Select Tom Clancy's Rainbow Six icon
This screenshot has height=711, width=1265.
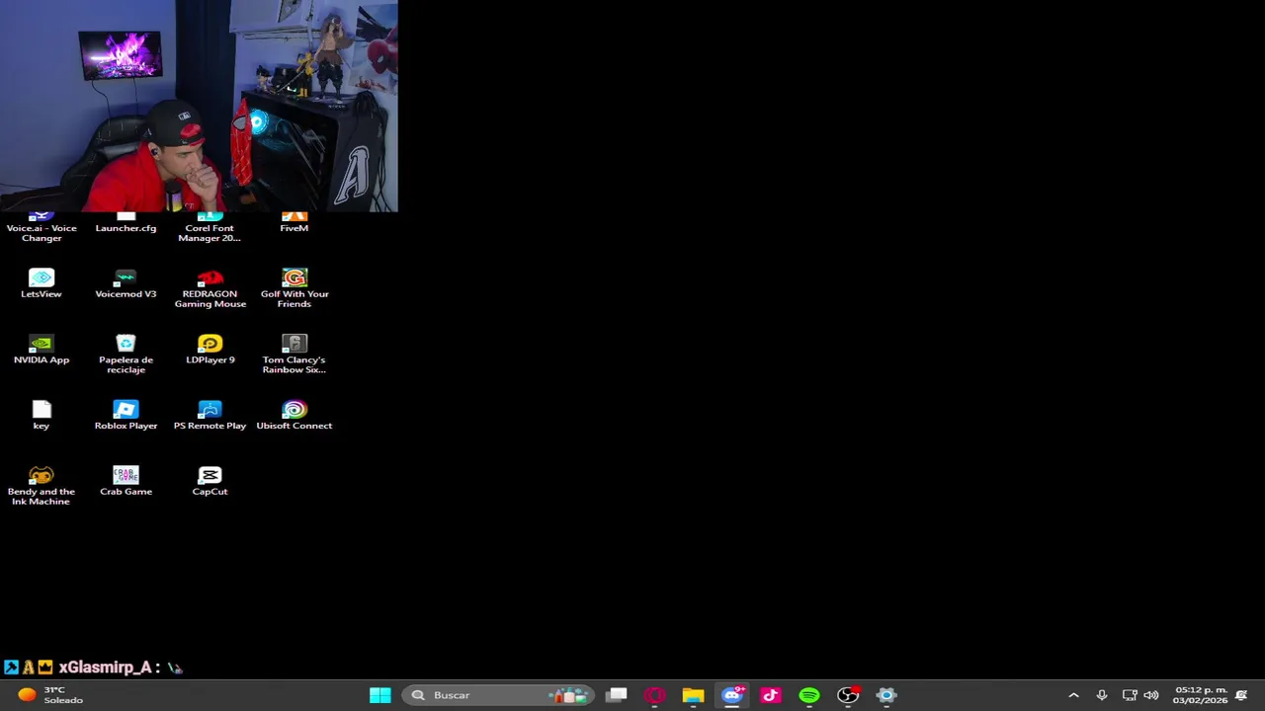point(295,354)
